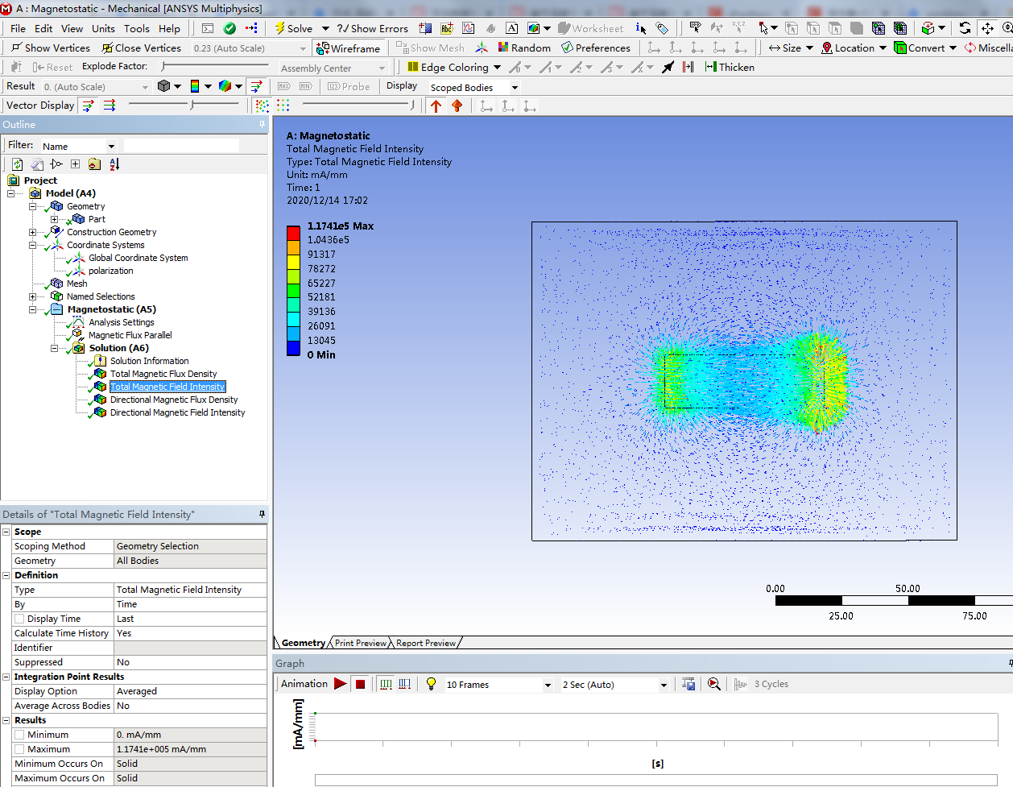Click the Show Errors button
The height and width of the screenshot is (787, 1013).
[x=373, y=28]
